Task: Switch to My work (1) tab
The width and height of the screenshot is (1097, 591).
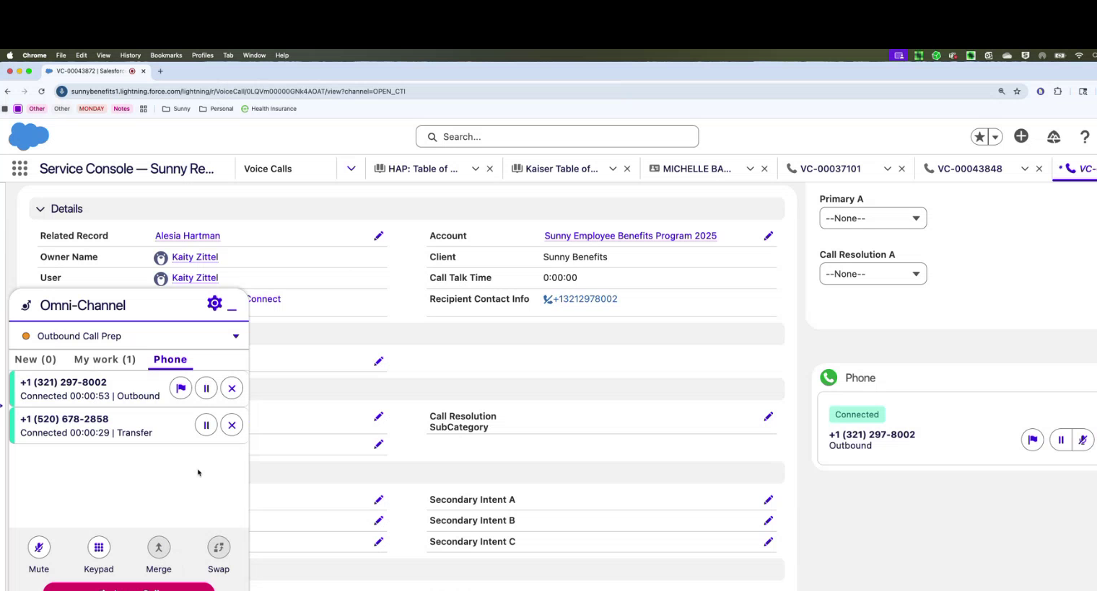Action: [x=105, y=359]
